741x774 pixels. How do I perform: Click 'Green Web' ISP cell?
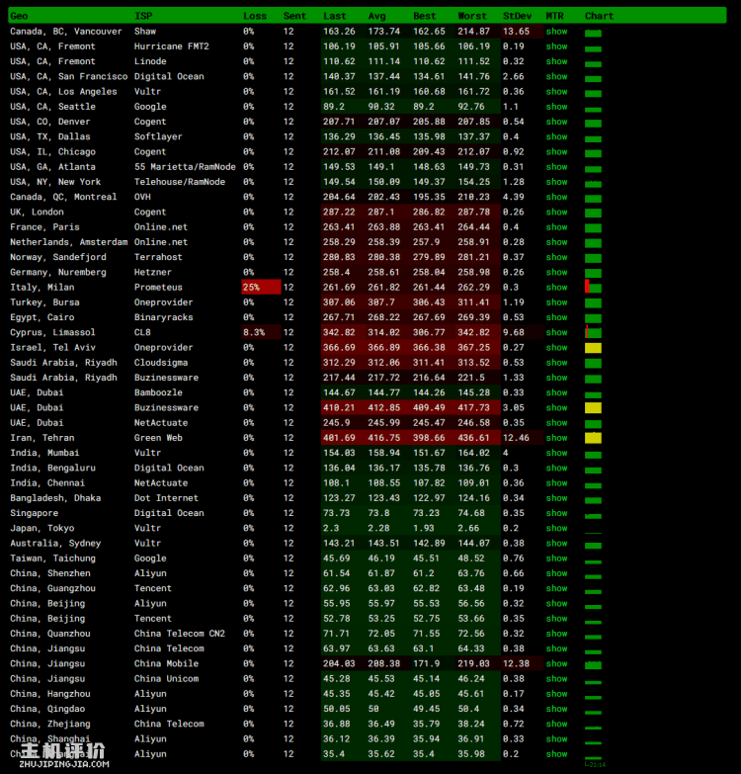pyautogui.click(x=158, y=438)
